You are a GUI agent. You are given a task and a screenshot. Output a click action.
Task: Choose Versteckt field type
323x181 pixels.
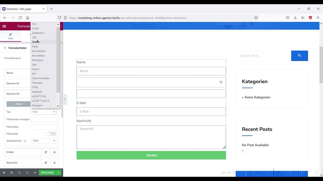[37, 92]
